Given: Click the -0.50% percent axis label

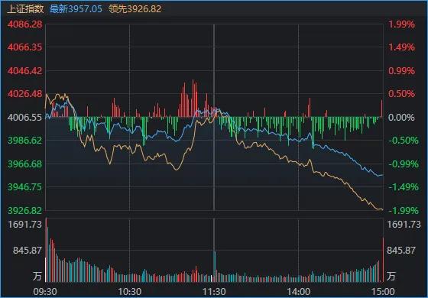Looking at the screenshot, I should (x=404, y=141).
